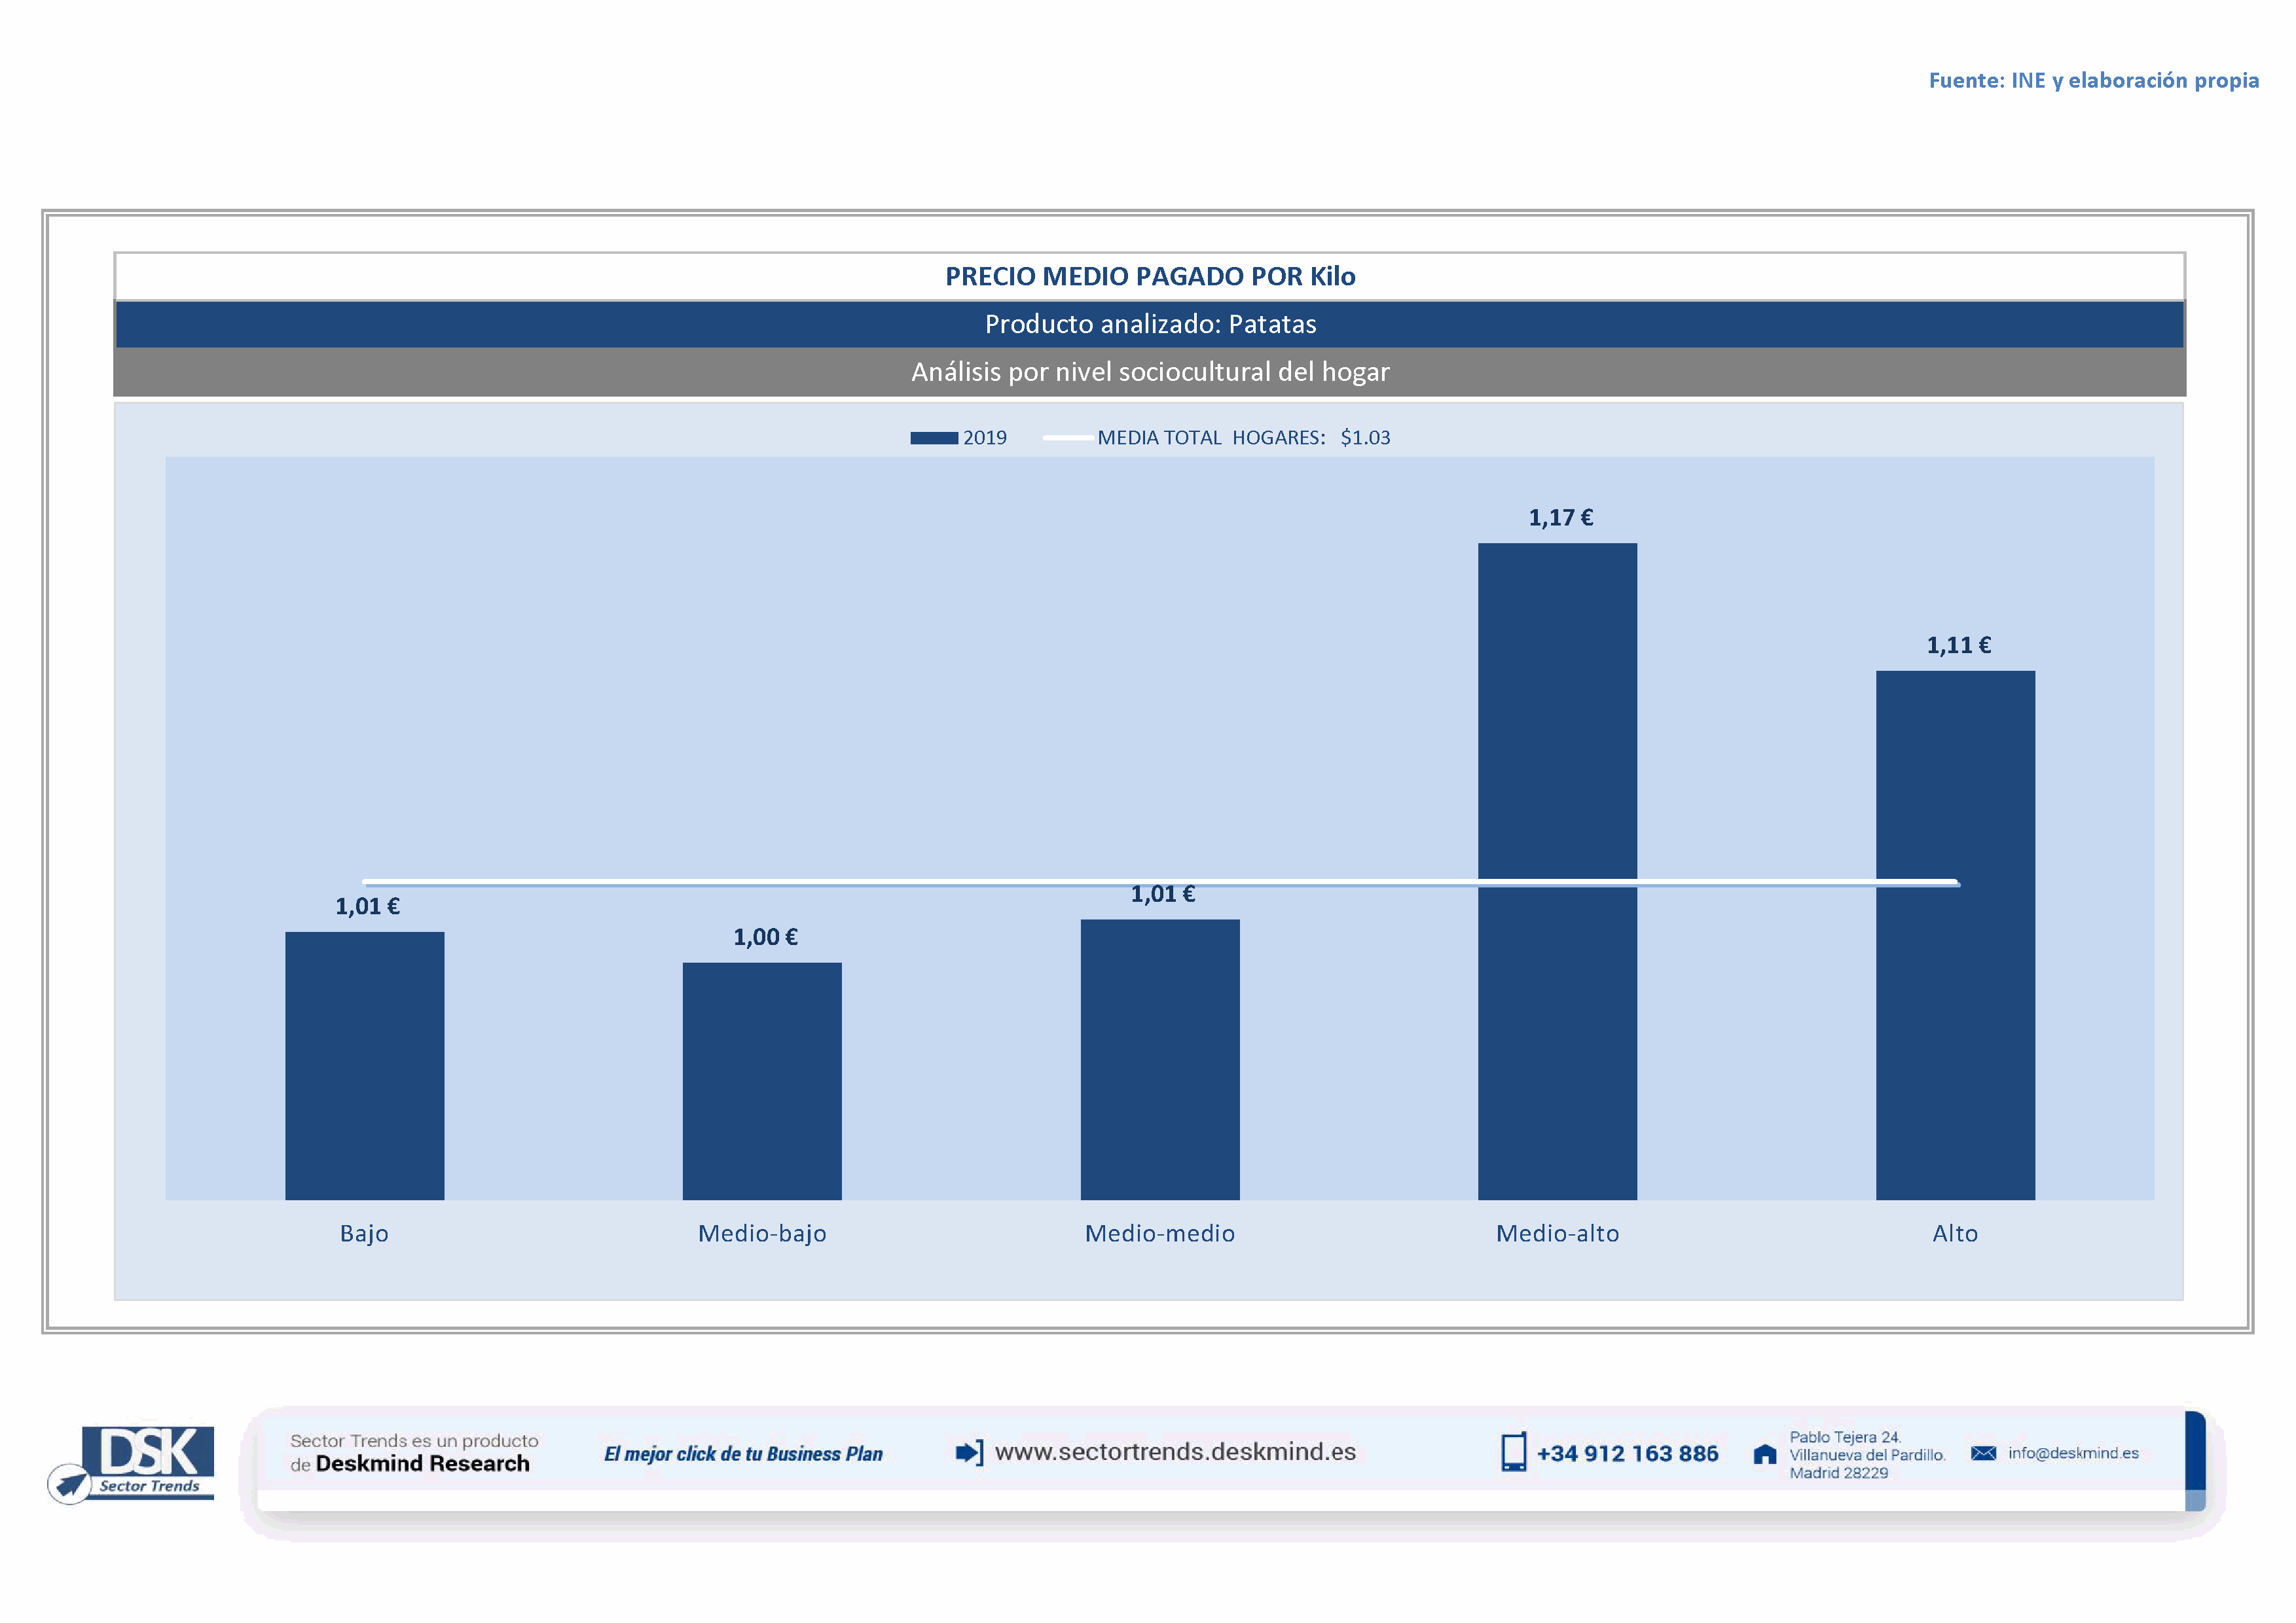Click the DSK Sector Trends logo
Viewport: 2296px width, 1623px height.
tap(132, 1463)
